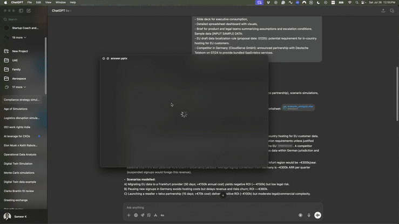Image resolution: width=399 pixels, height=224 pixels.
Task: Click the battery icon in menu bar
Action: pos(341,2)
